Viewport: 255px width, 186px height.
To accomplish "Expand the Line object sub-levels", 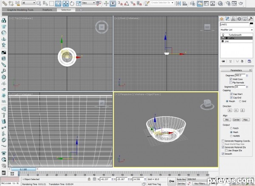I will tap(223, 42).
